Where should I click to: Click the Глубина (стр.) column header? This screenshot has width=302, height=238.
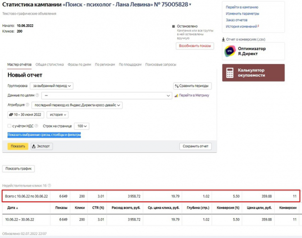point(198,208)
